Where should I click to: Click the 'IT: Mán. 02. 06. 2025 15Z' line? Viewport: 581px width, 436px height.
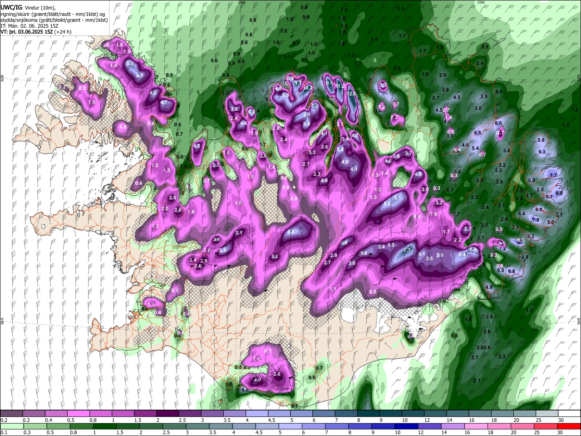(30, 26)
